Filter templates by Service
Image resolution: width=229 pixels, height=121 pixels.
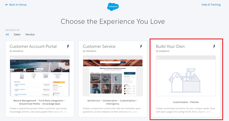(30, 35)
